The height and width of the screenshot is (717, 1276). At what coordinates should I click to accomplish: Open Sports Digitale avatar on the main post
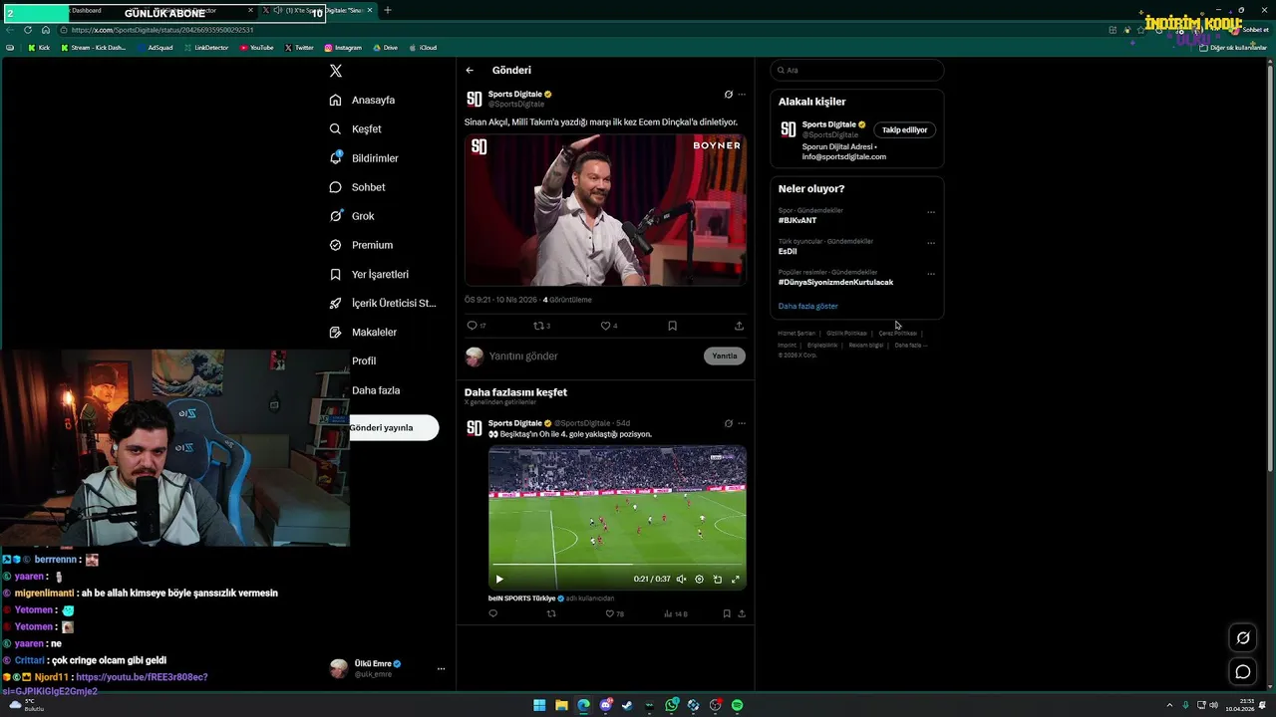(x=475, y=99)
